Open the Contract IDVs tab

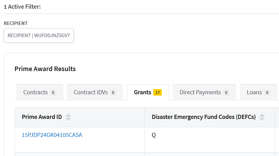point(91,93)
